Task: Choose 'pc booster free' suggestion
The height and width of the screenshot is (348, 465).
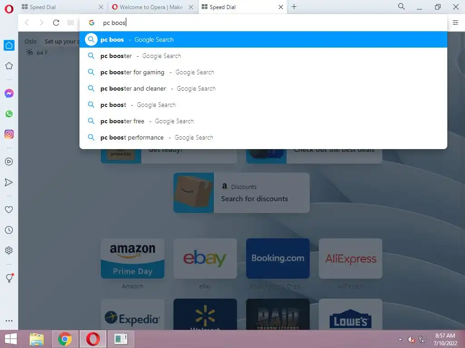Action: click(x=263, y=121)
